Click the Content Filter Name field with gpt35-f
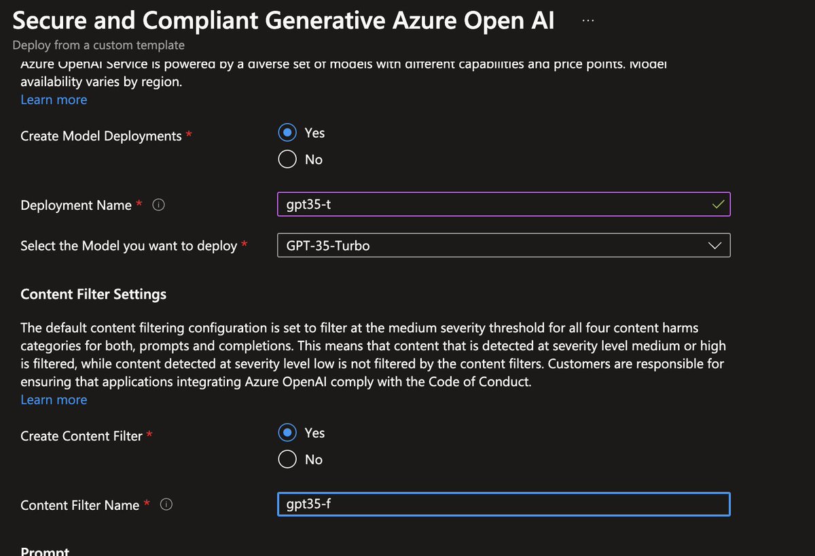Screen dimensions: 815x556 point(503,504)
